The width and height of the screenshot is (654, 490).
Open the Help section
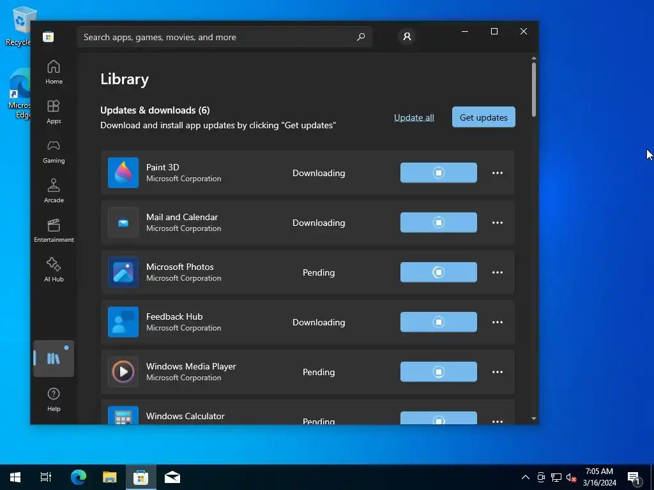click(x=54, y=399)
